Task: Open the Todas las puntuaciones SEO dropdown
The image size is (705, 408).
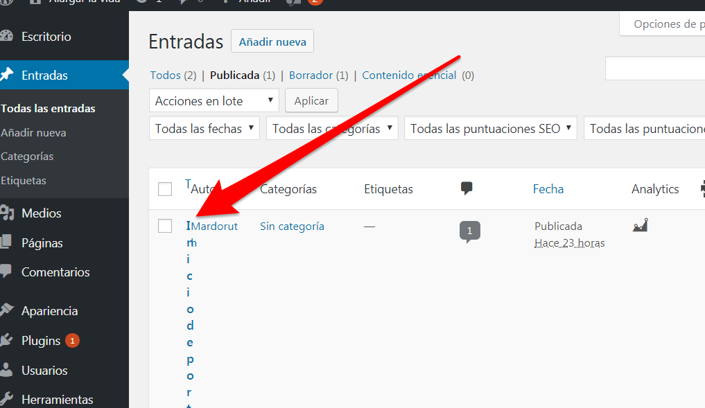Action: tap(491, 128)
